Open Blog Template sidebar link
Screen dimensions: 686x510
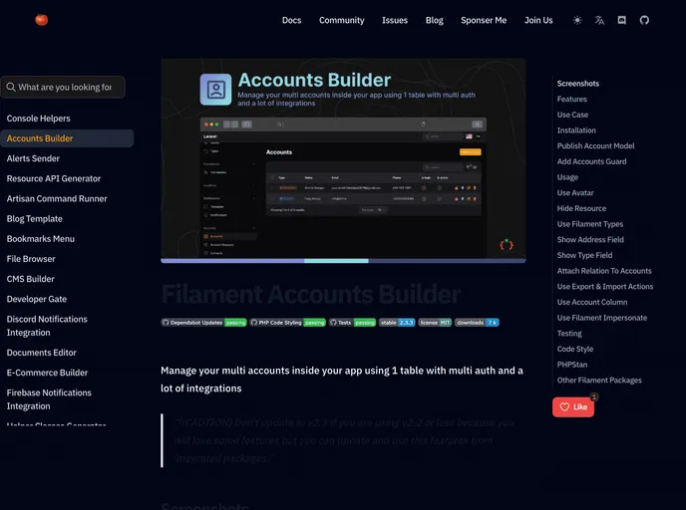[x=35, y=219]
